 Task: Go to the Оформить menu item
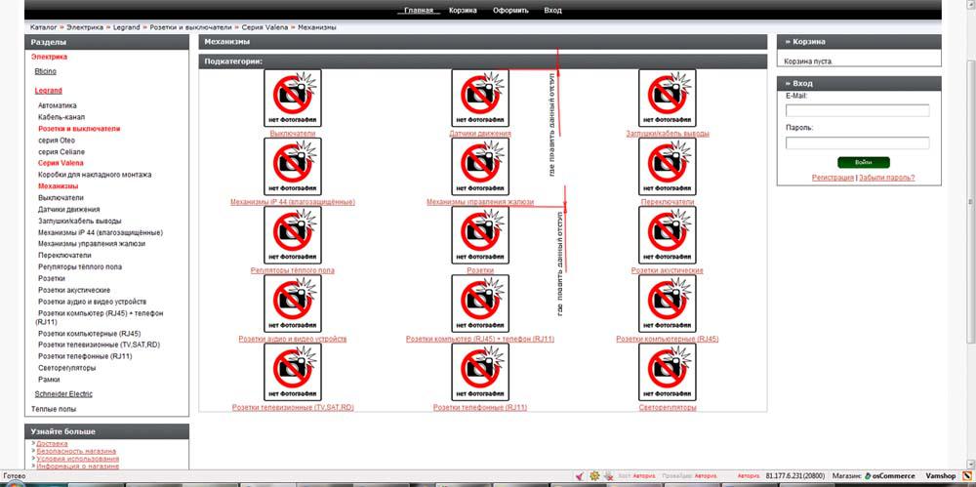pos(510,11)
